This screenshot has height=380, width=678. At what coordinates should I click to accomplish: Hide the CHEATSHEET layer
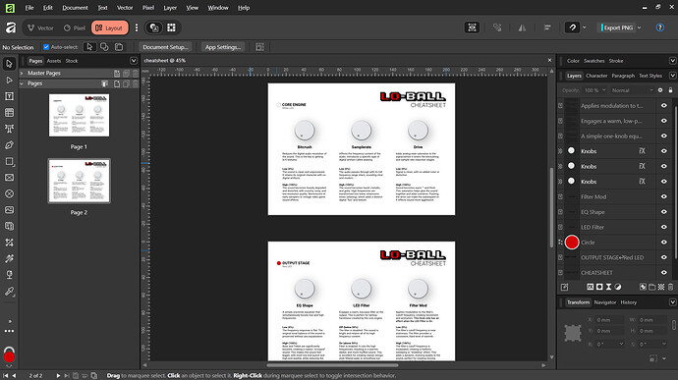663,273
